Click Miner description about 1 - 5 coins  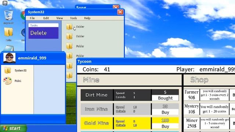click(x=214, y=123)
